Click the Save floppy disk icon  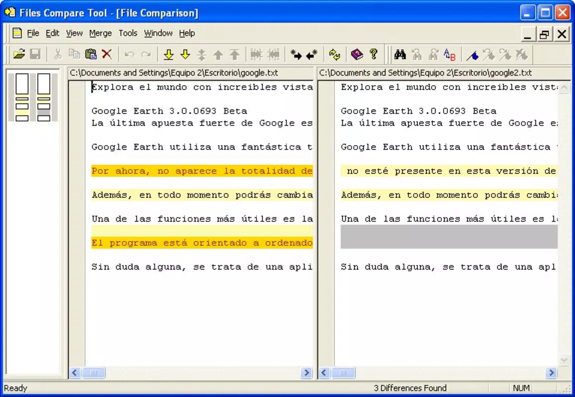pyautogui.click(x=35, y=54)
